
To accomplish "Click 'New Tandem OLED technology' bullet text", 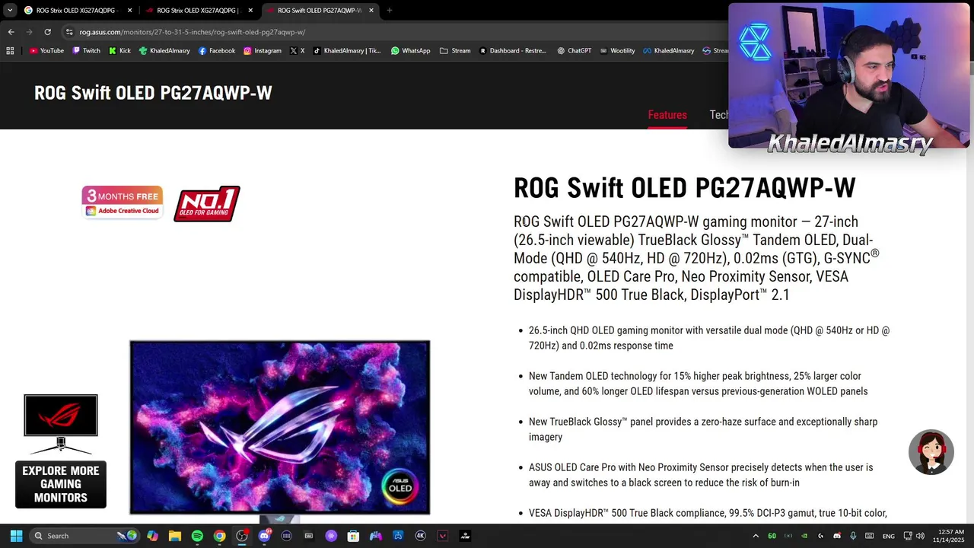I will coord(699,384).
